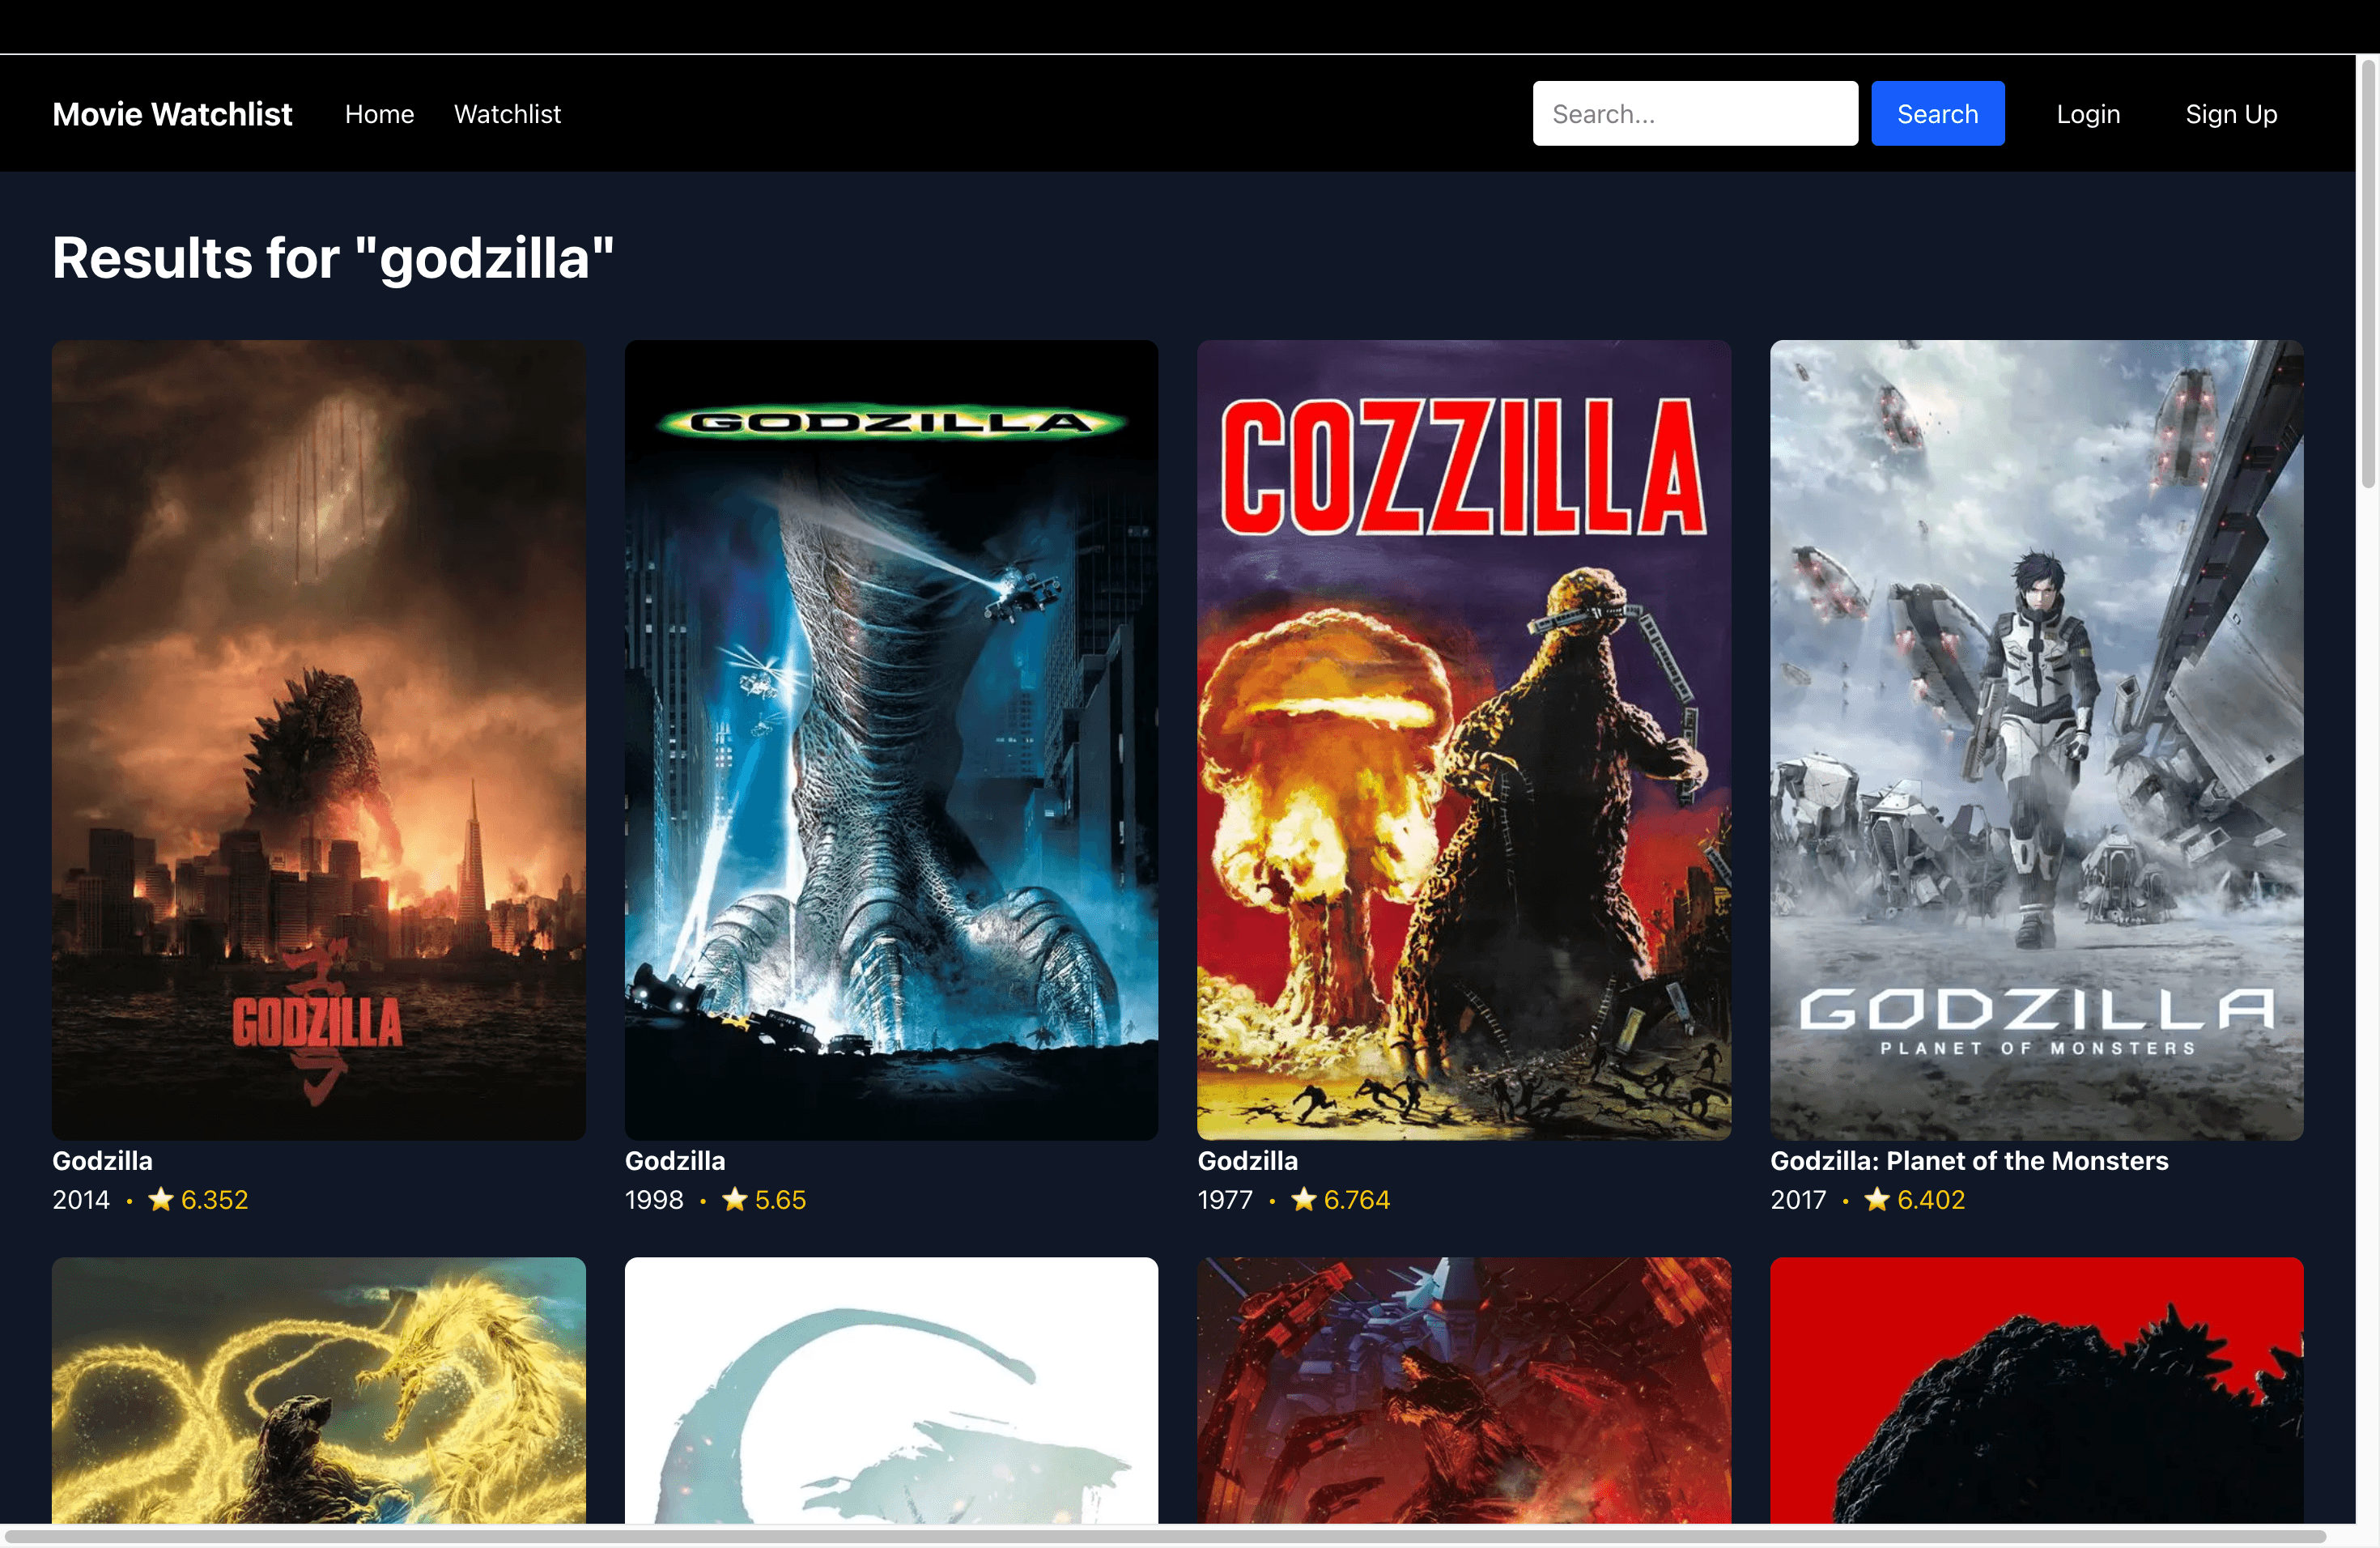
Task: Click the star rating icon beside 6.352
Action: [x=161, y=1200]
